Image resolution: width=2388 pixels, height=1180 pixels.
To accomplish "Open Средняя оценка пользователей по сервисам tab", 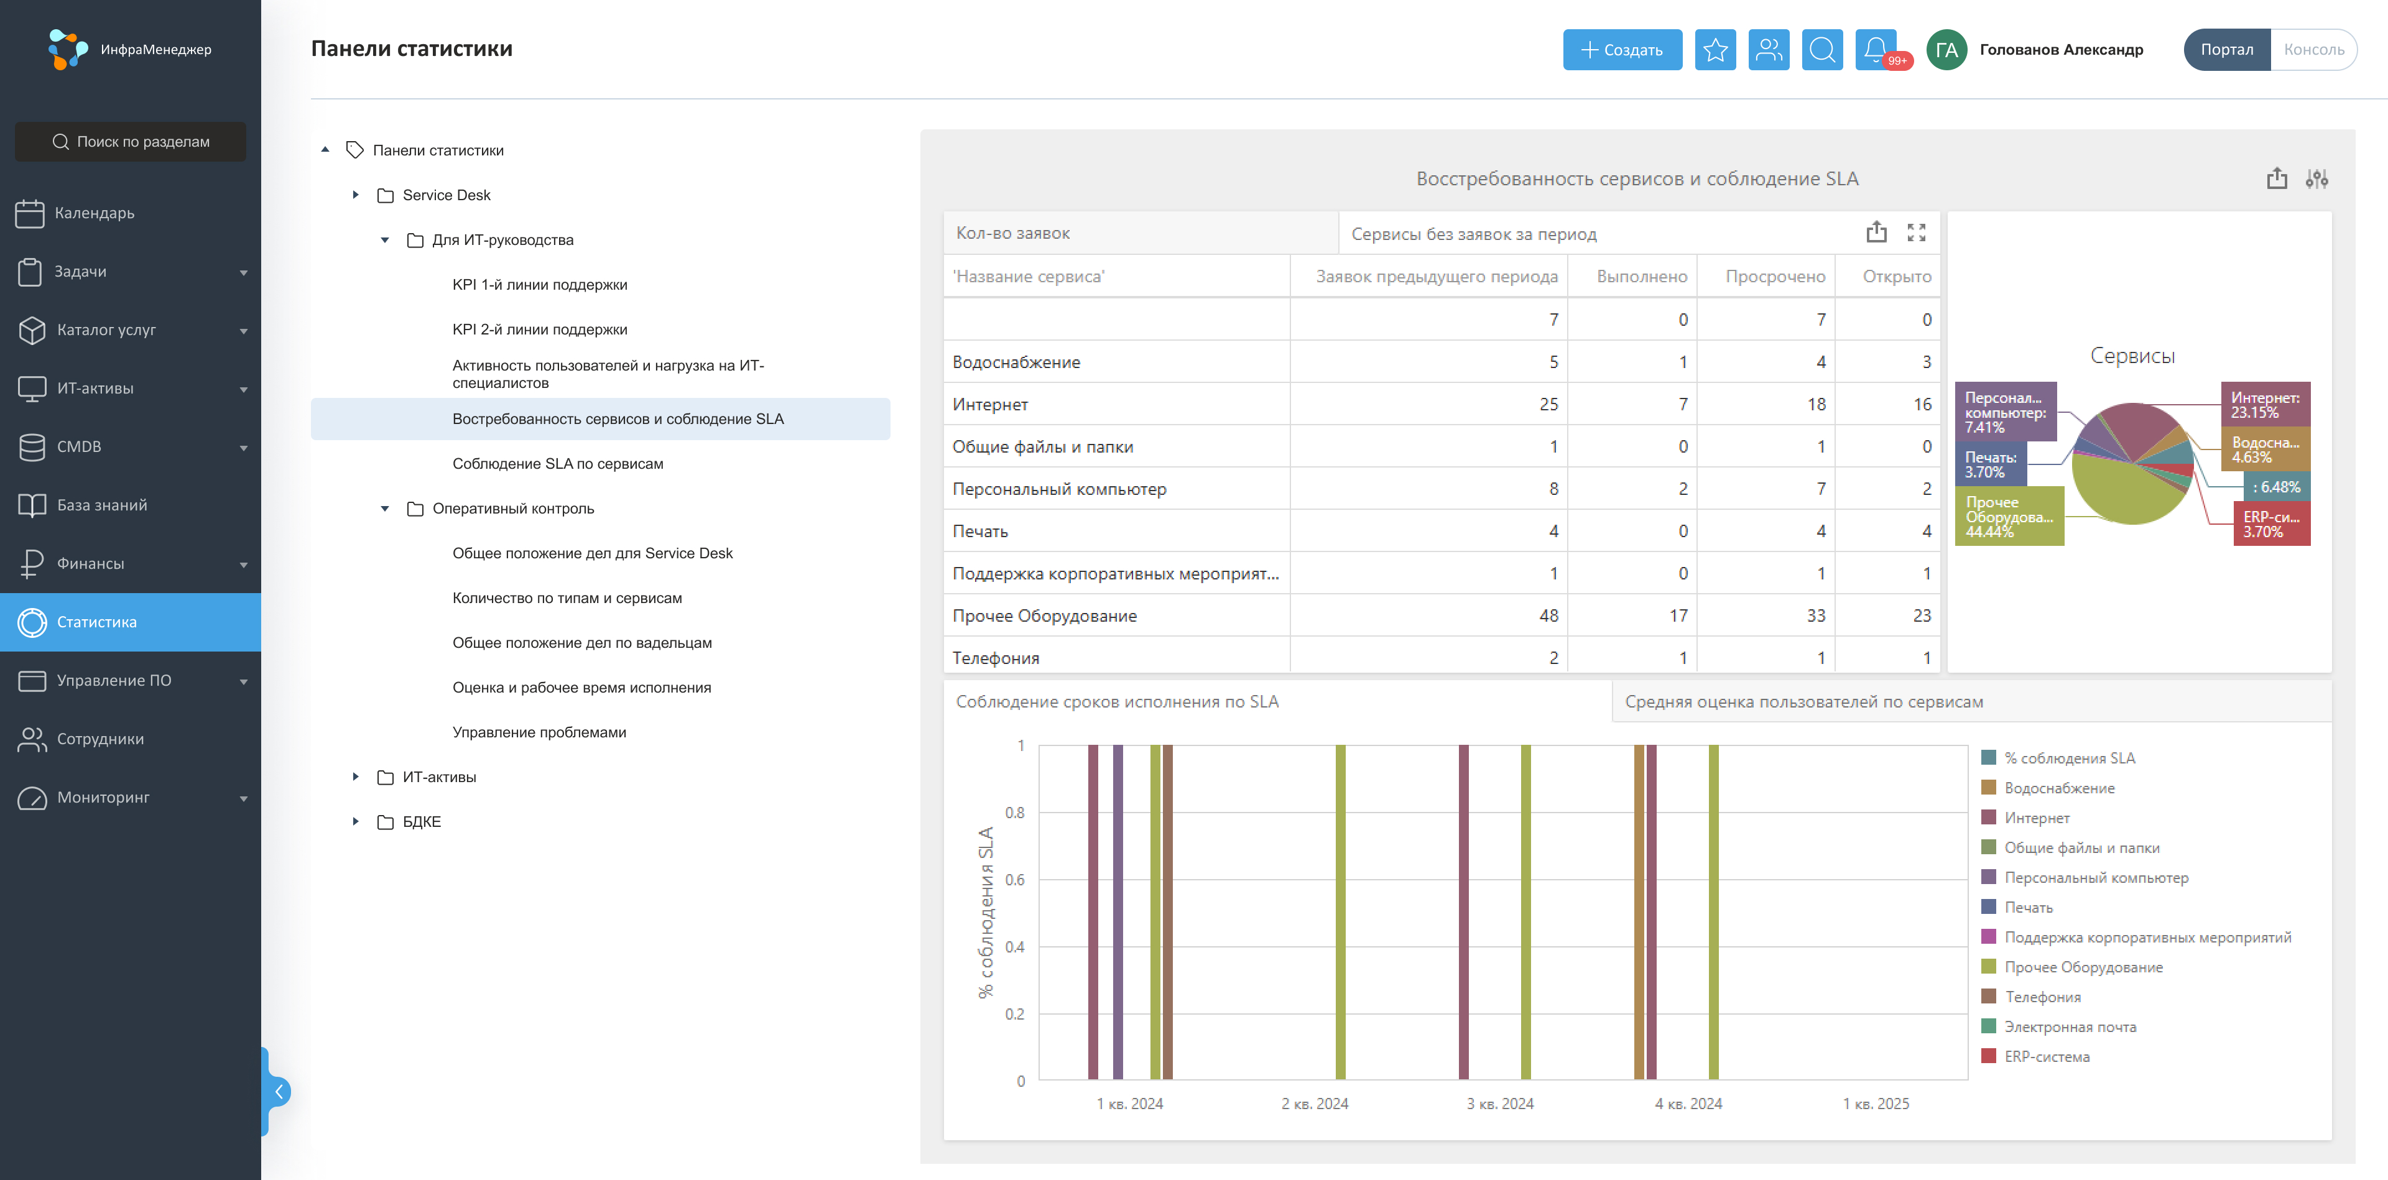I will coord(1803,702).
